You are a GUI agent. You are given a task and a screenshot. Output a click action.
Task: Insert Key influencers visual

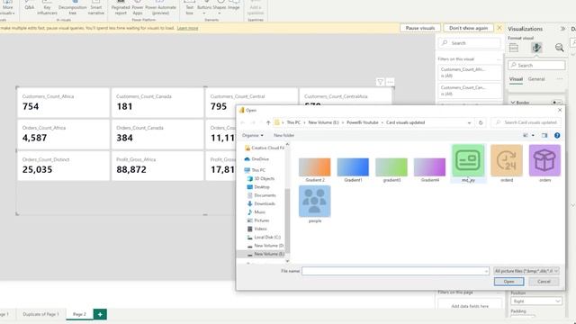click(47, 8)
